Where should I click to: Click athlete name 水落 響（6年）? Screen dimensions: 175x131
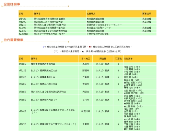click(131, 74)
